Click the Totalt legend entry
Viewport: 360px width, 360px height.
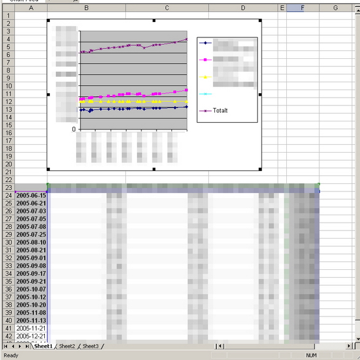[x=220, y=110]
